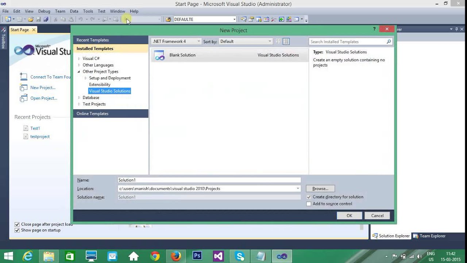Toggle Create directory for solution checkbox
Image resolution: width=467 pixels, height=263 pixels.
click(x=309, y=197)
